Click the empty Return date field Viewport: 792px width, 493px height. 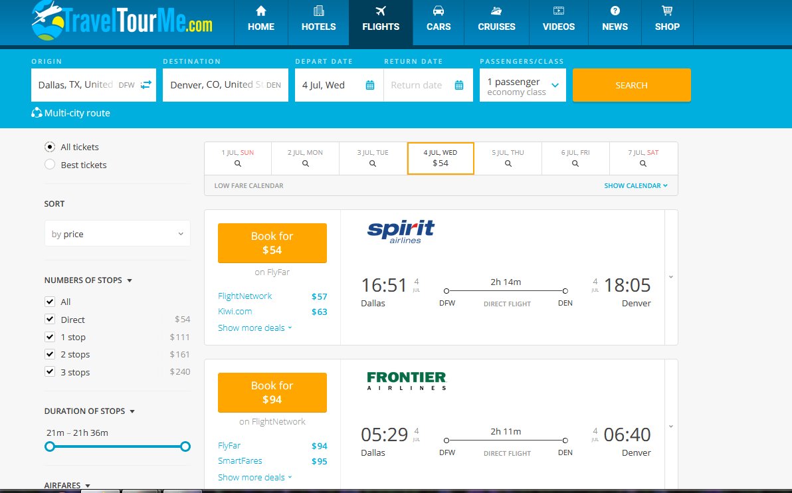[429, 85]
